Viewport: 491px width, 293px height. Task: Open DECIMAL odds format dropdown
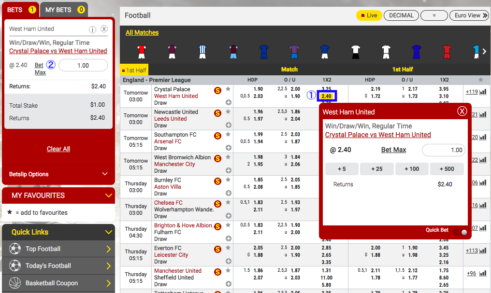click(401, 15)
